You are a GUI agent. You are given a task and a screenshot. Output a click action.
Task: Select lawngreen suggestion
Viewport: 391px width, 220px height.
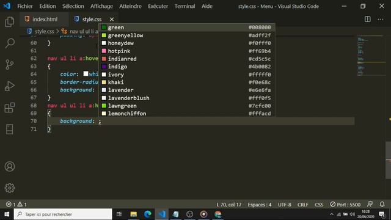[187, 106]
